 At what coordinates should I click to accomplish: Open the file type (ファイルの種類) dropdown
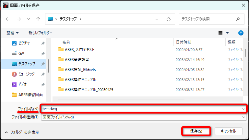(243, 117)
